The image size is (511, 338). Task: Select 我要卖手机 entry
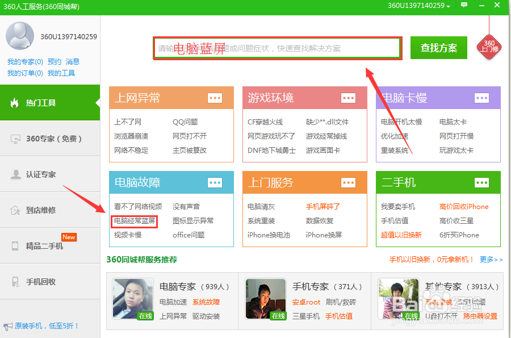398,207
